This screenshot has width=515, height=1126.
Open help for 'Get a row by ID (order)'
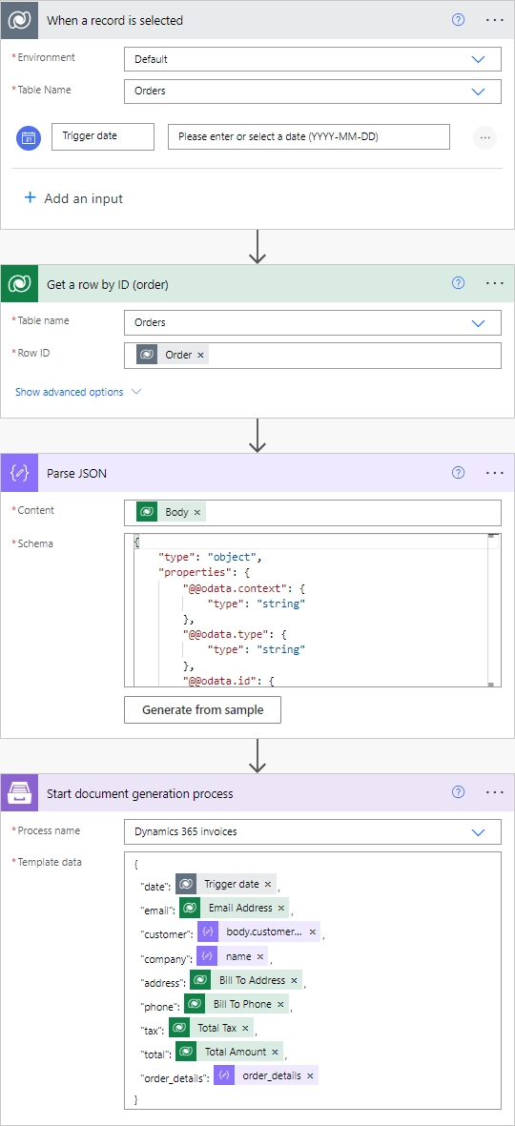(459, 284)
